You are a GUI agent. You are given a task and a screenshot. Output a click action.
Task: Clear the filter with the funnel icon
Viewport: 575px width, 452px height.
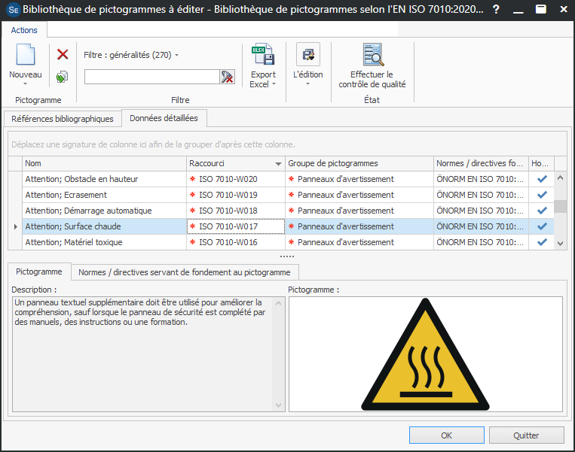(x=227, y=77)
